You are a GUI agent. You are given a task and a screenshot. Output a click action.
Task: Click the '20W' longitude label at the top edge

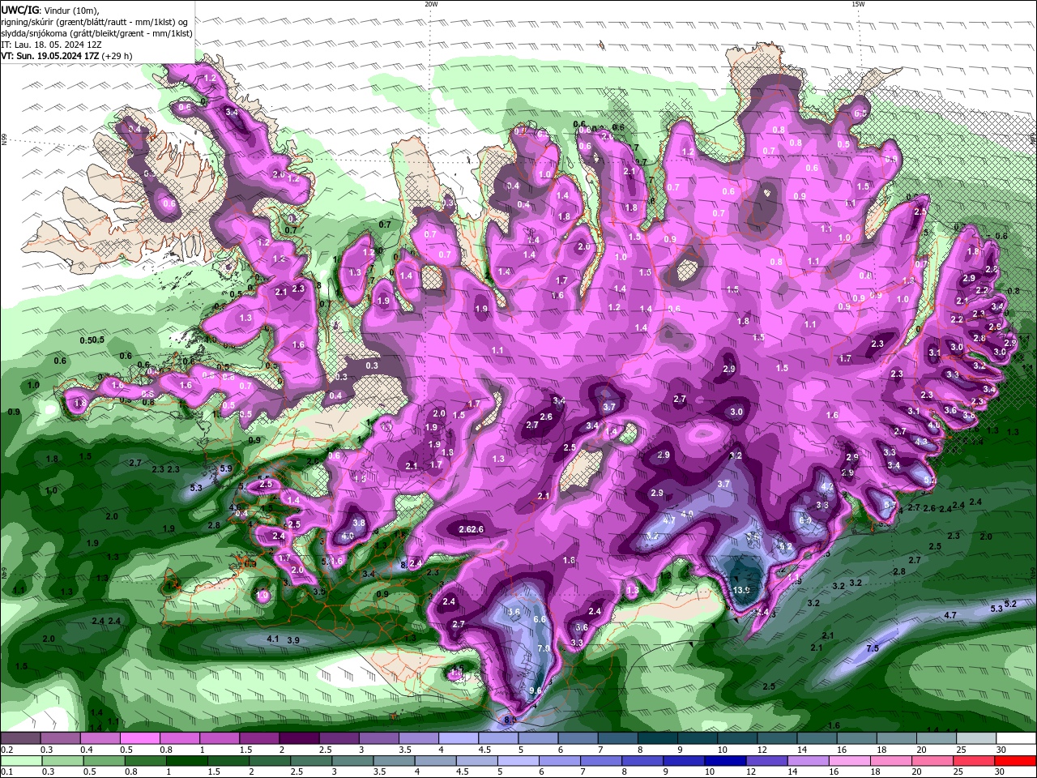(431, 4)
